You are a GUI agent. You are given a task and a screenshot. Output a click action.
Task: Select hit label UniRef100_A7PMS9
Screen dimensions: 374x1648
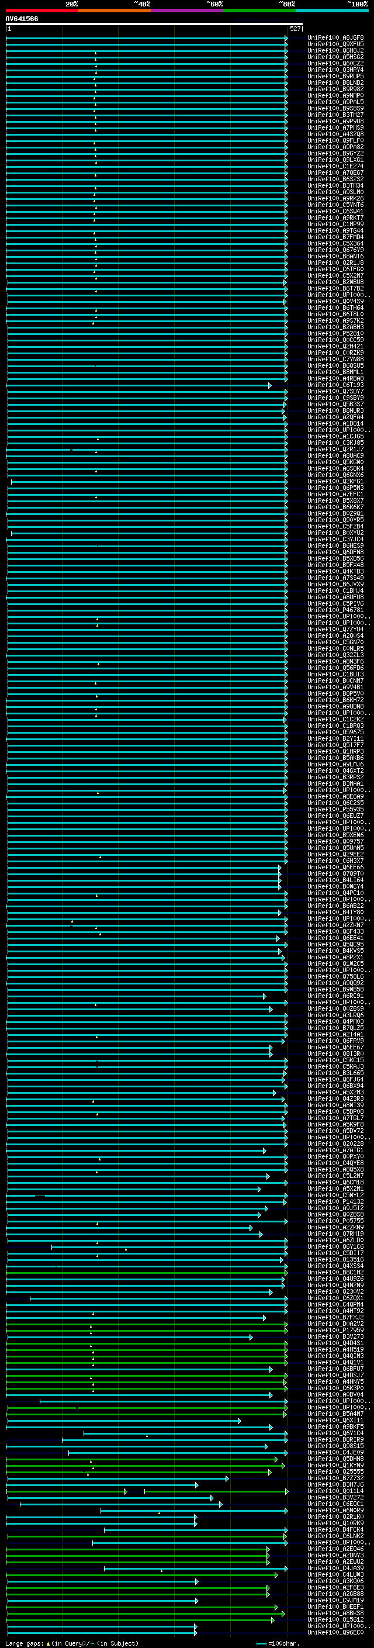click(335, 127)
